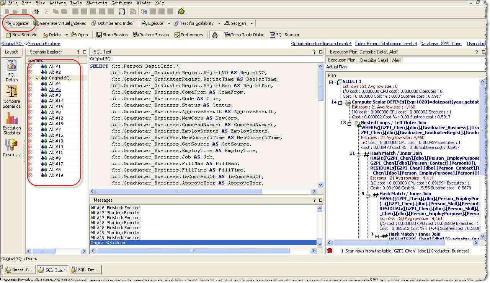Screen dimensions: 490x283
Task: Click Database: GZPI_Chen link
Action: point(441,44)
